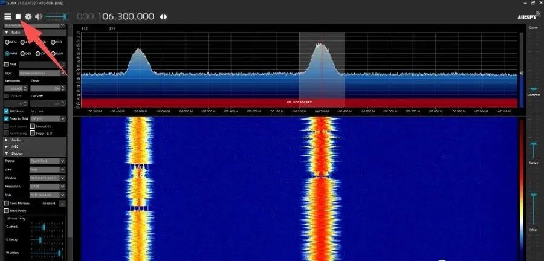Enable the Swap I & Q checkbox
This screenshot has width=544, height=261.
click(33, 133)
